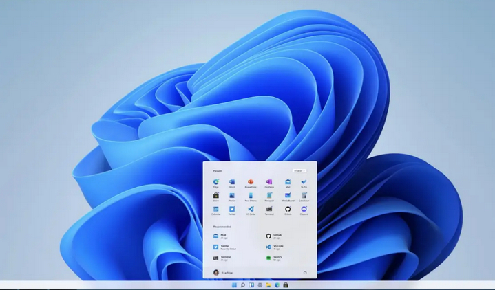Launch OneNote from pinned apps
The height and width of the screenshot is (290, 495).
pyautogui.click(x=269, y=183)
